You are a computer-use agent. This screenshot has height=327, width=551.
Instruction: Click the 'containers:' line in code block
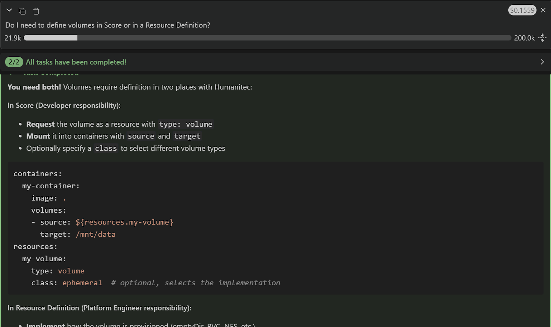pos(38,174)
